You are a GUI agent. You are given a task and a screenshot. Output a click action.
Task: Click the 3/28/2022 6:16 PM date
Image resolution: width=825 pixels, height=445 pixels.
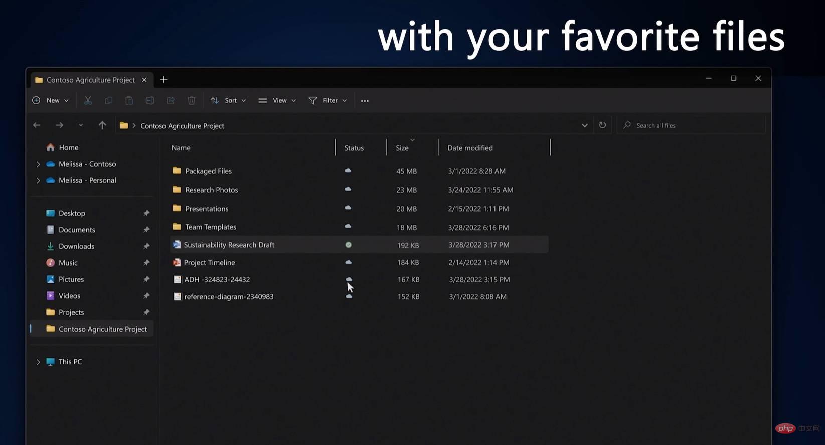pyautogui.click(x=478, y=227)
